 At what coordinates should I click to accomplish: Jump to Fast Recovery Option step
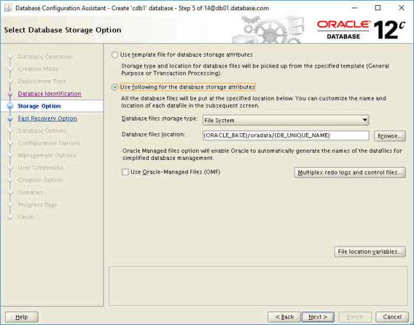(x=47, y=119)
